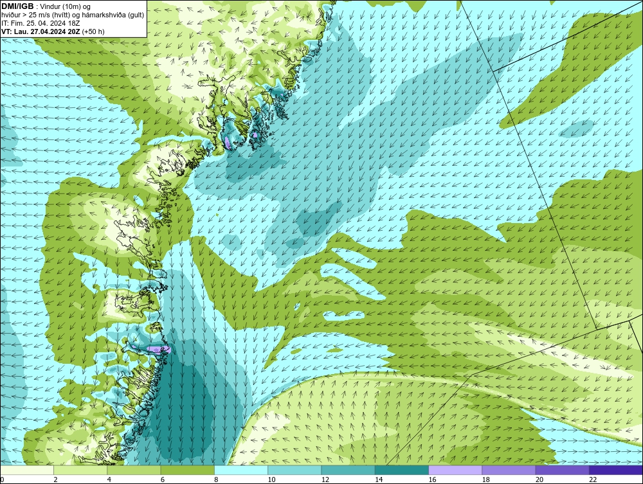Click the '(+50 h)' forecast offset text

[93, 31]
